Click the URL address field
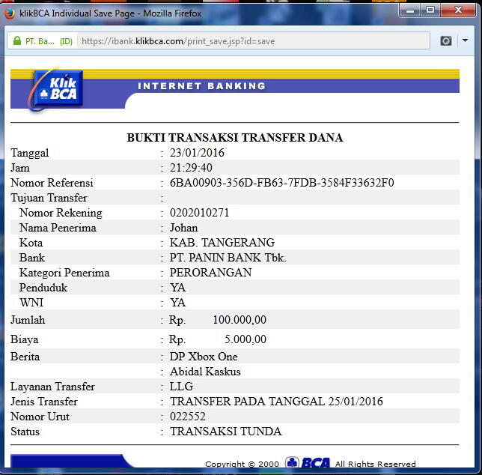The height and width of the screenshot is (475, 482). (x=253, y=41)
